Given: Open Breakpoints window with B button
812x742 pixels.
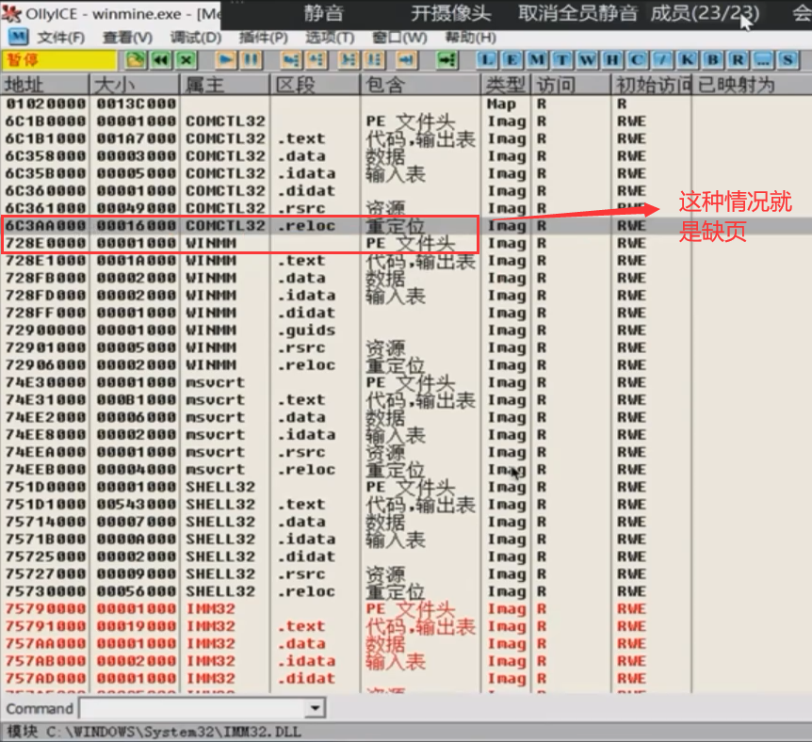Looking at the screenshot, I should [x=712, y=60].
